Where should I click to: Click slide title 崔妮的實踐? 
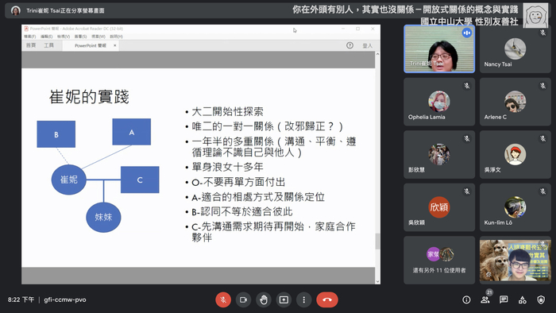coord(89,97)
